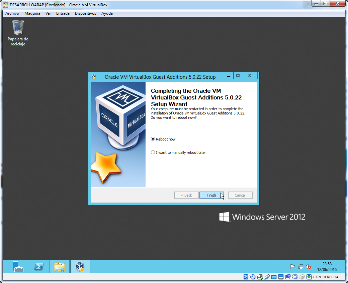The image size is (348, 283).
Task: Click the disabled Back button
Action: [x=186, y=195]
